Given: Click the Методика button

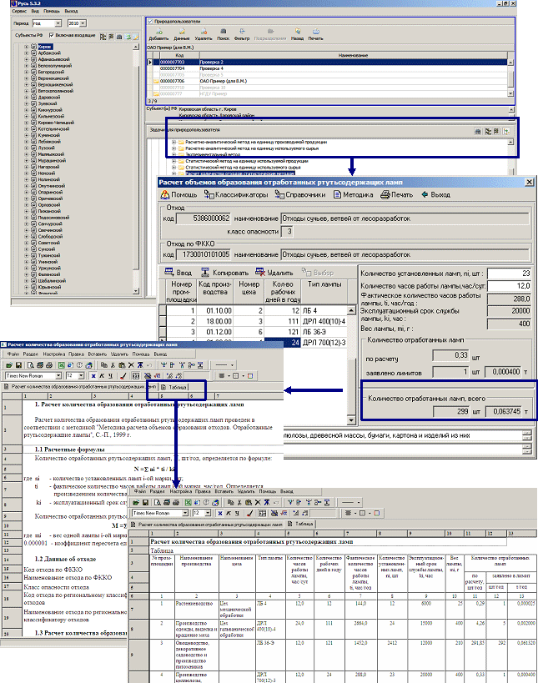Looking at the screenshot, I should click(354, 195).
